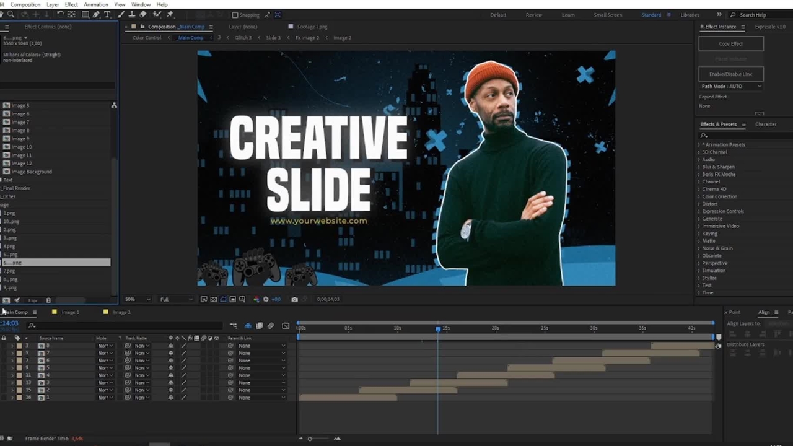Toggle the lock column header in timeline
The width and height of the screenshot is (793, 446).
pyautogui.click(x=4, y=338)
